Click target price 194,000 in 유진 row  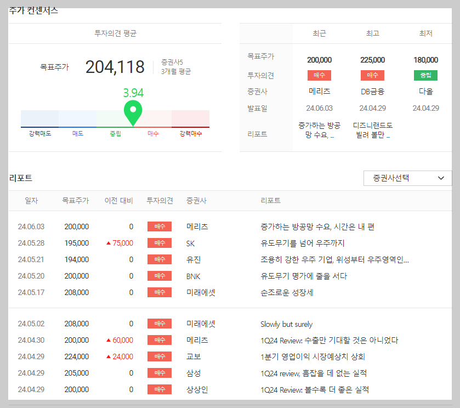coord(77,259)
